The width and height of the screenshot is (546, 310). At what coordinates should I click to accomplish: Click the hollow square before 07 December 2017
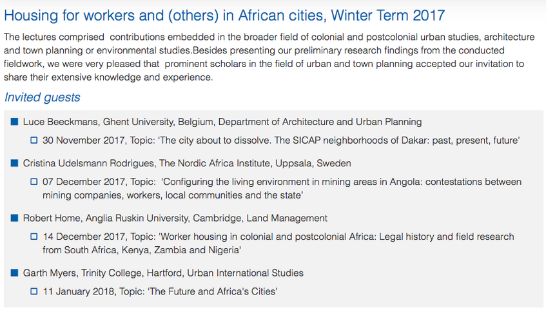pos(34,182)
